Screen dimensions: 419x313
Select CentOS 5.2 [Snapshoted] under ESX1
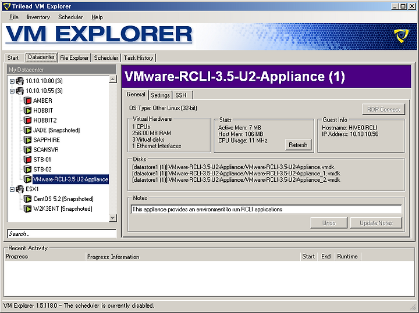pyautogui.click(x=63, y=199)
